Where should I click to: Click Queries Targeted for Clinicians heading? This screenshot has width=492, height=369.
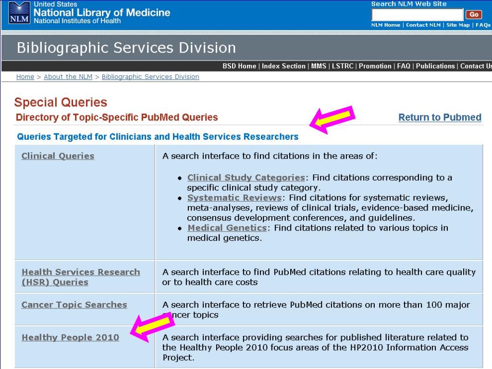pos(158,137)
